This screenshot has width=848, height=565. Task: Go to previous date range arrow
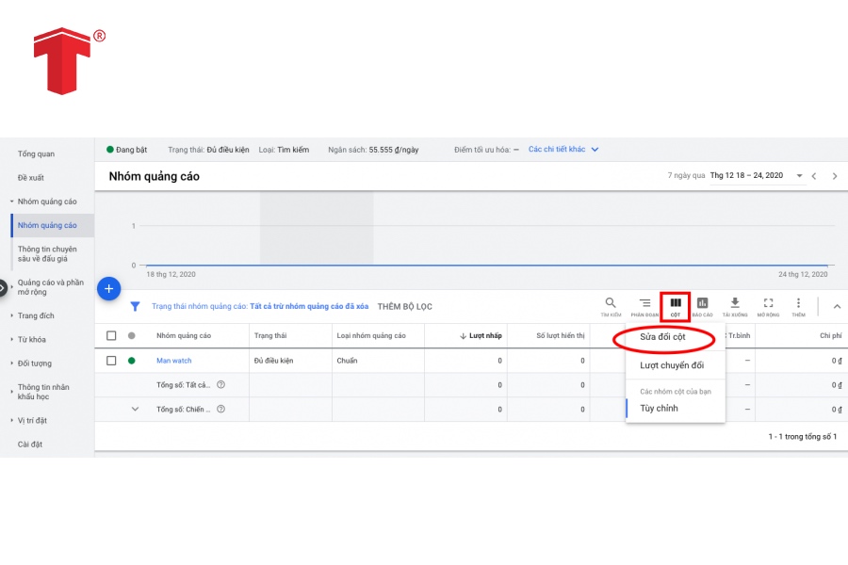point(814,176)
